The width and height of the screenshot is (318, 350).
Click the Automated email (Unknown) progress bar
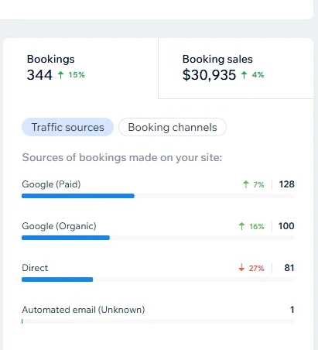click(x=158, y=321)
